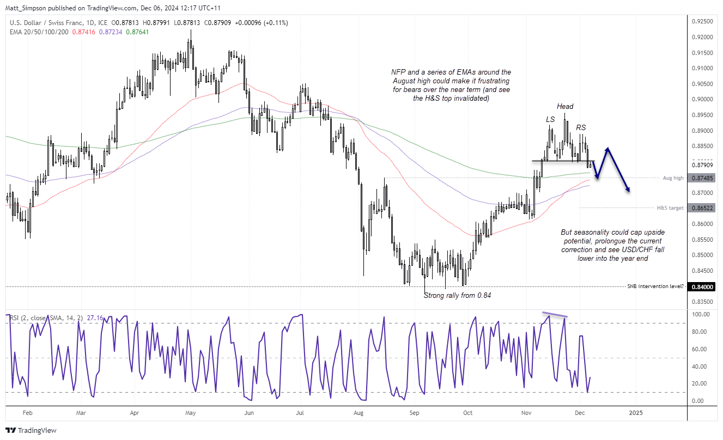Click the 0.85000 price axis label
This screenshot has width=723, height=440.
703,255
